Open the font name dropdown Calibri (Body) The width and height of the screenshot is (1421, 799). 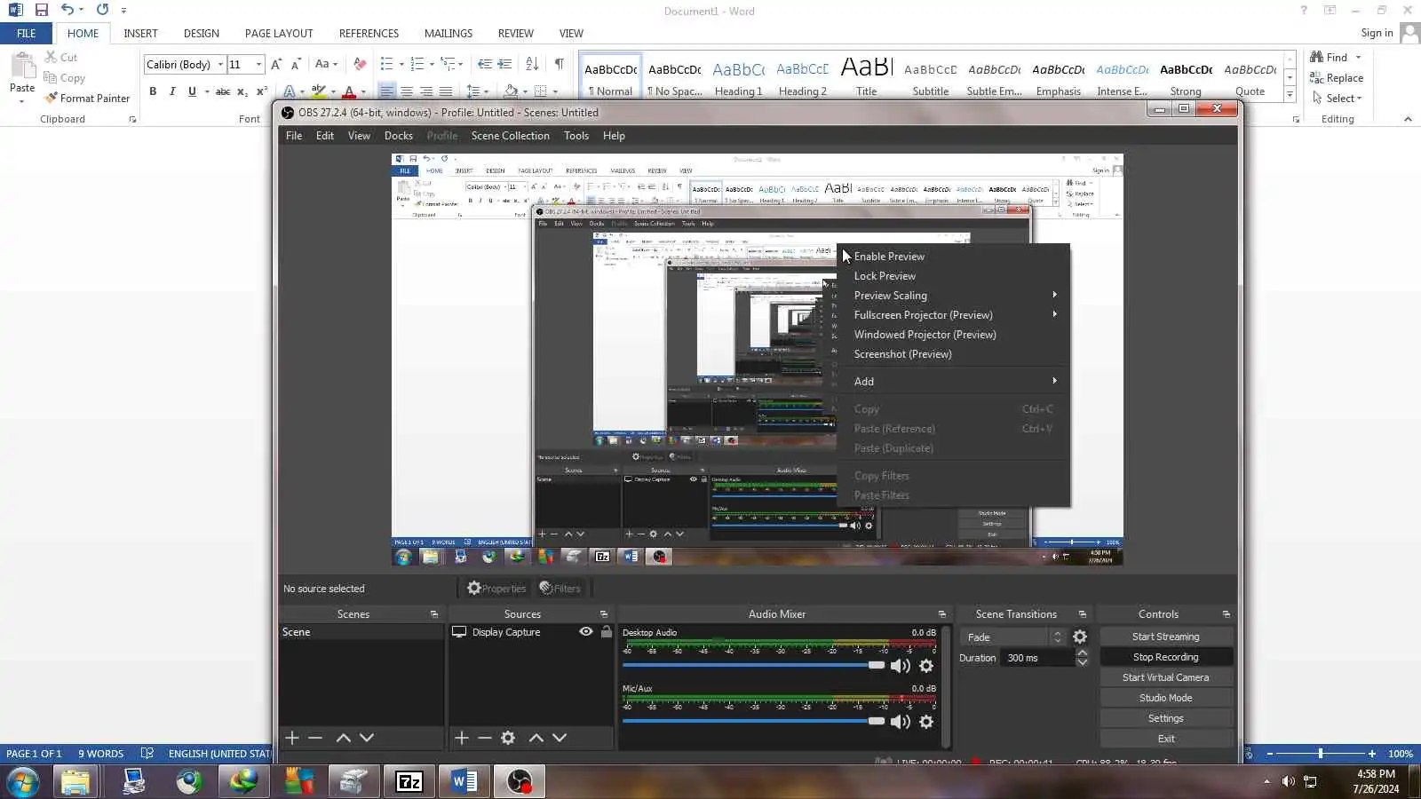pyautogui.click(x=220, y=64)
